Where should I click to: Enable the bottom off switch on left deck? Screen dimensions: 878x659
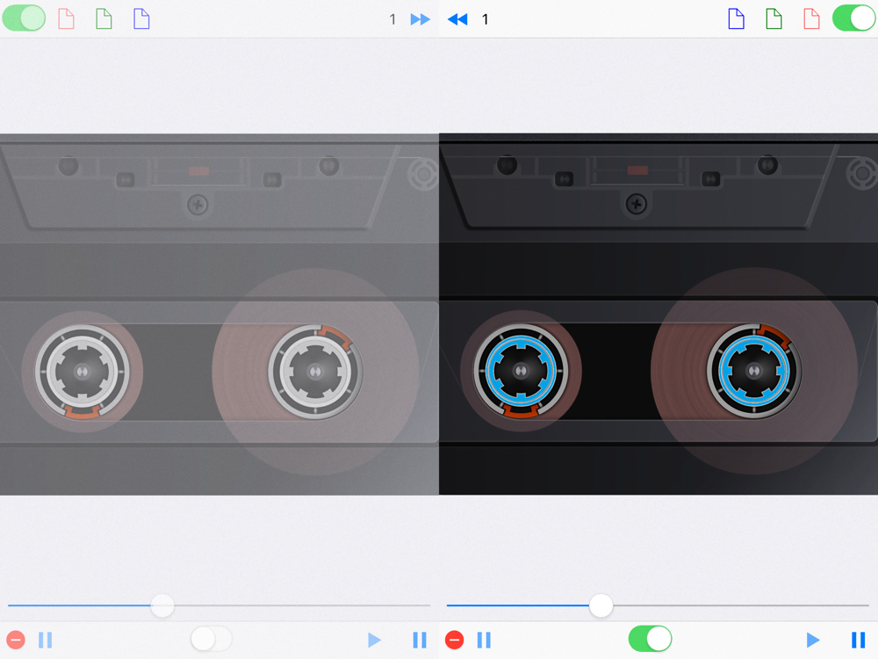pyautogui.click(x=211, y=639)
